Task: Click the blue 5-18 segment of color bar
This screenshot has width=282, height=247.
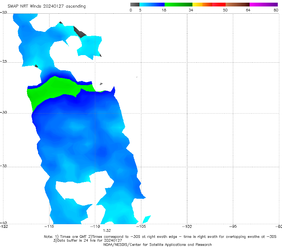Action: pos(152,5)
